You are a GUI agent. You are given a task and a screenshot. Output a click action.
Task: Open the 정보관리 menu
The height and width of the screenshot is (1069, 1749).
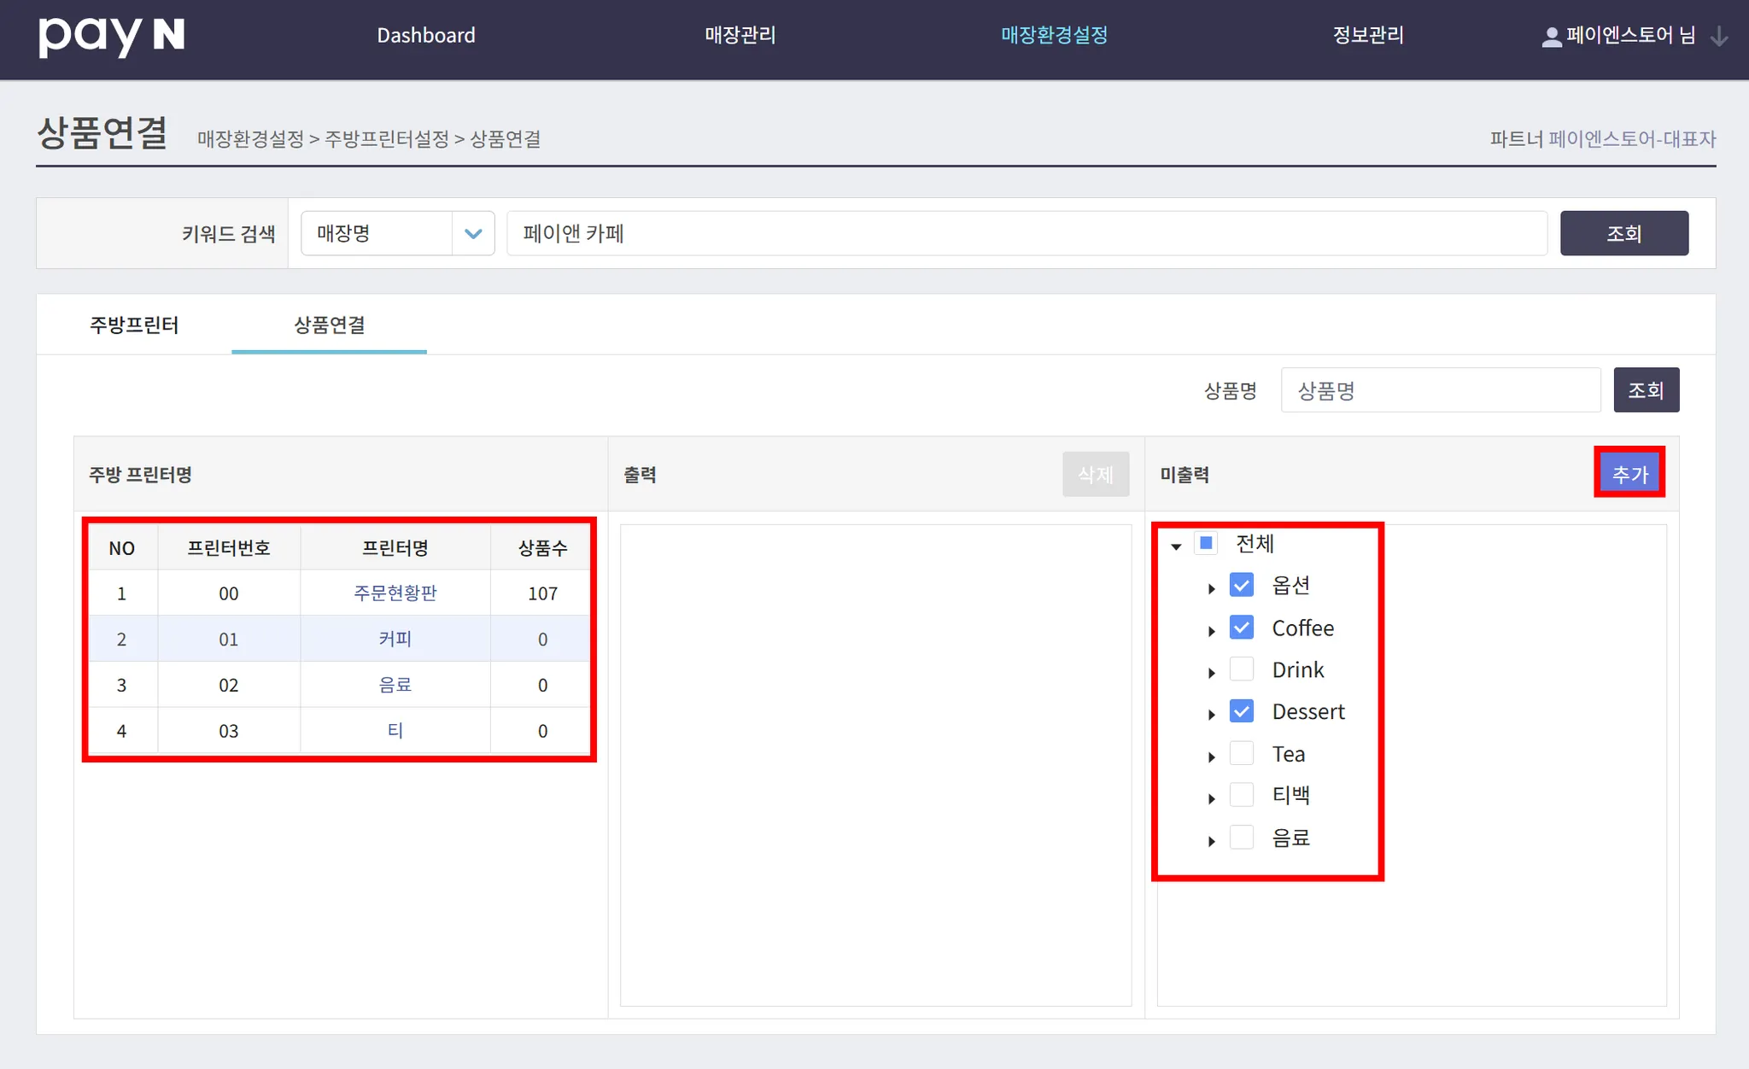pos(1368,35)
